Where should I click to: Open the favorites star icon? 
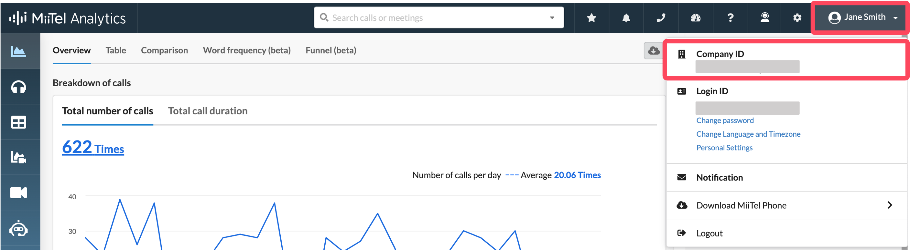[591, 18]
